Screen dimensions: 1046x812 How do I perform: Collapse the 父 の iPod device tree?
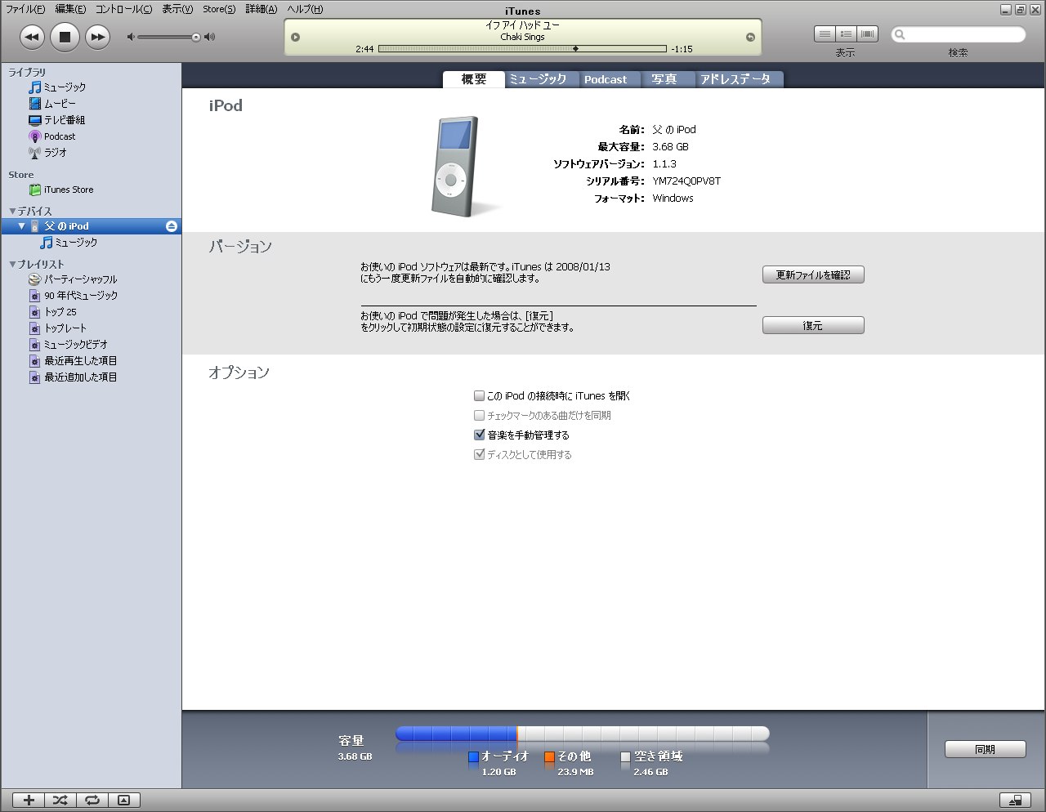(x=22, y=226)
